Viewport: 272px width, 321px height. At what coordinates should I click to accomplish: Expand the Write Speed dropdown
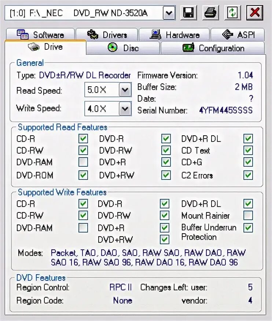(125, 109)
